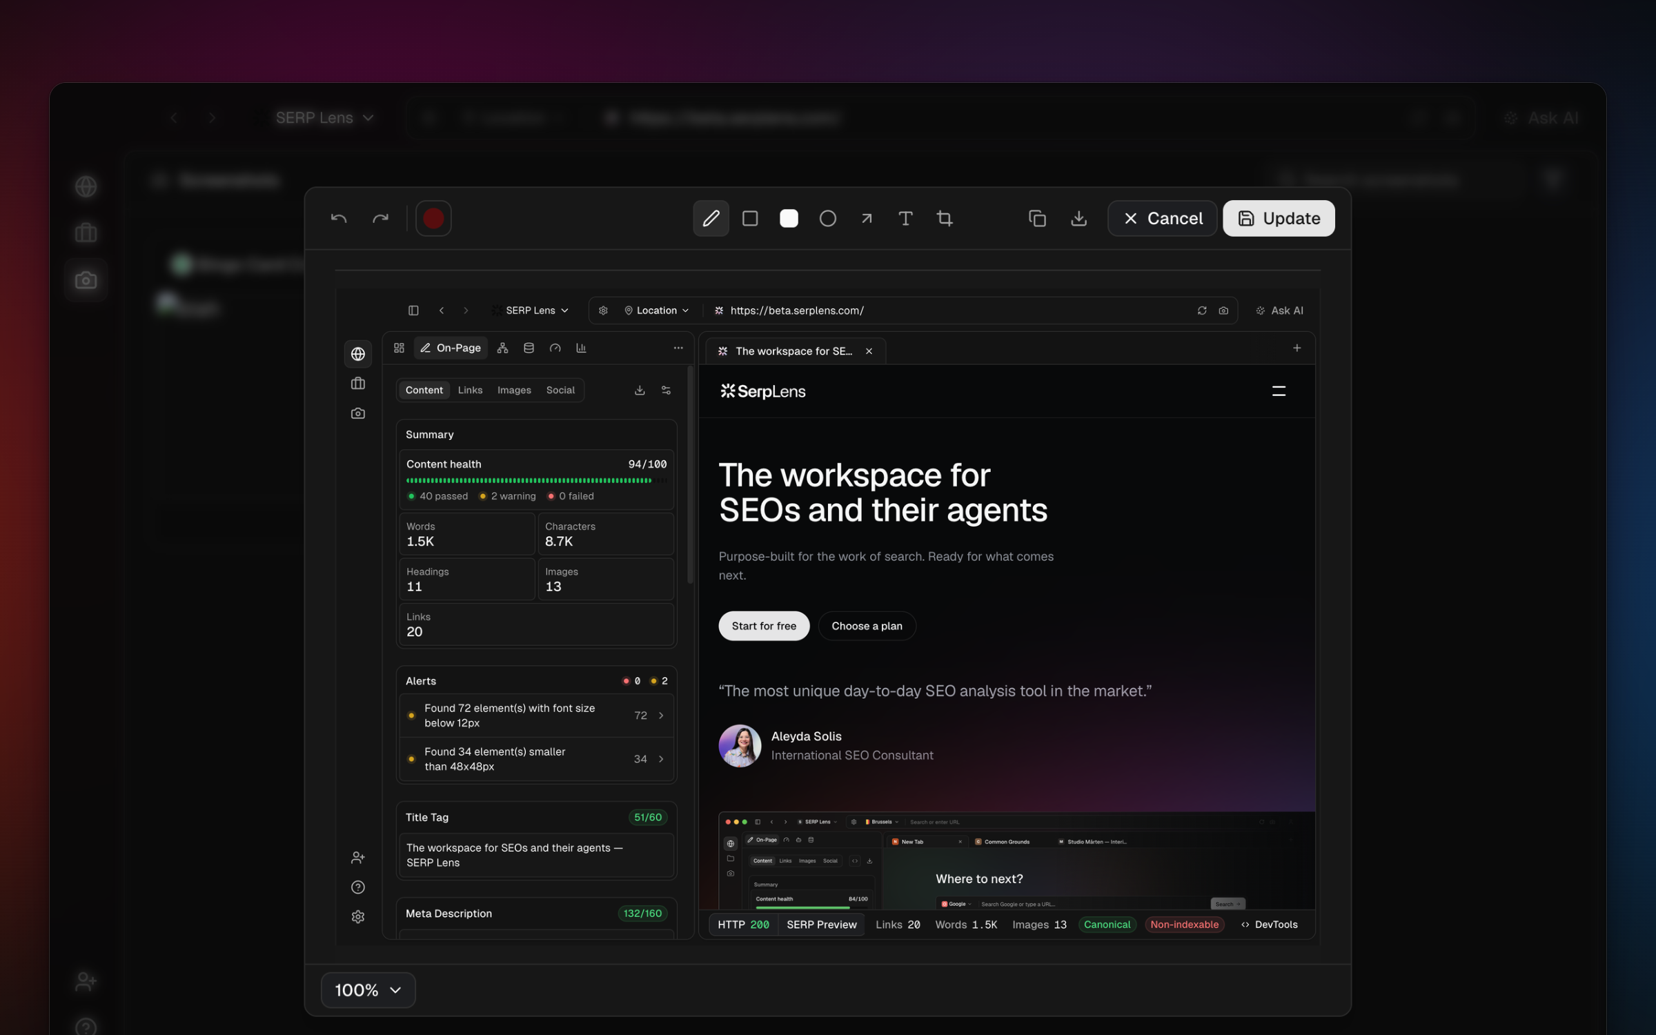The width and height of the screenshot is (1656, 1035).
Task: Click the Content health progress bar
Action: 536,480
